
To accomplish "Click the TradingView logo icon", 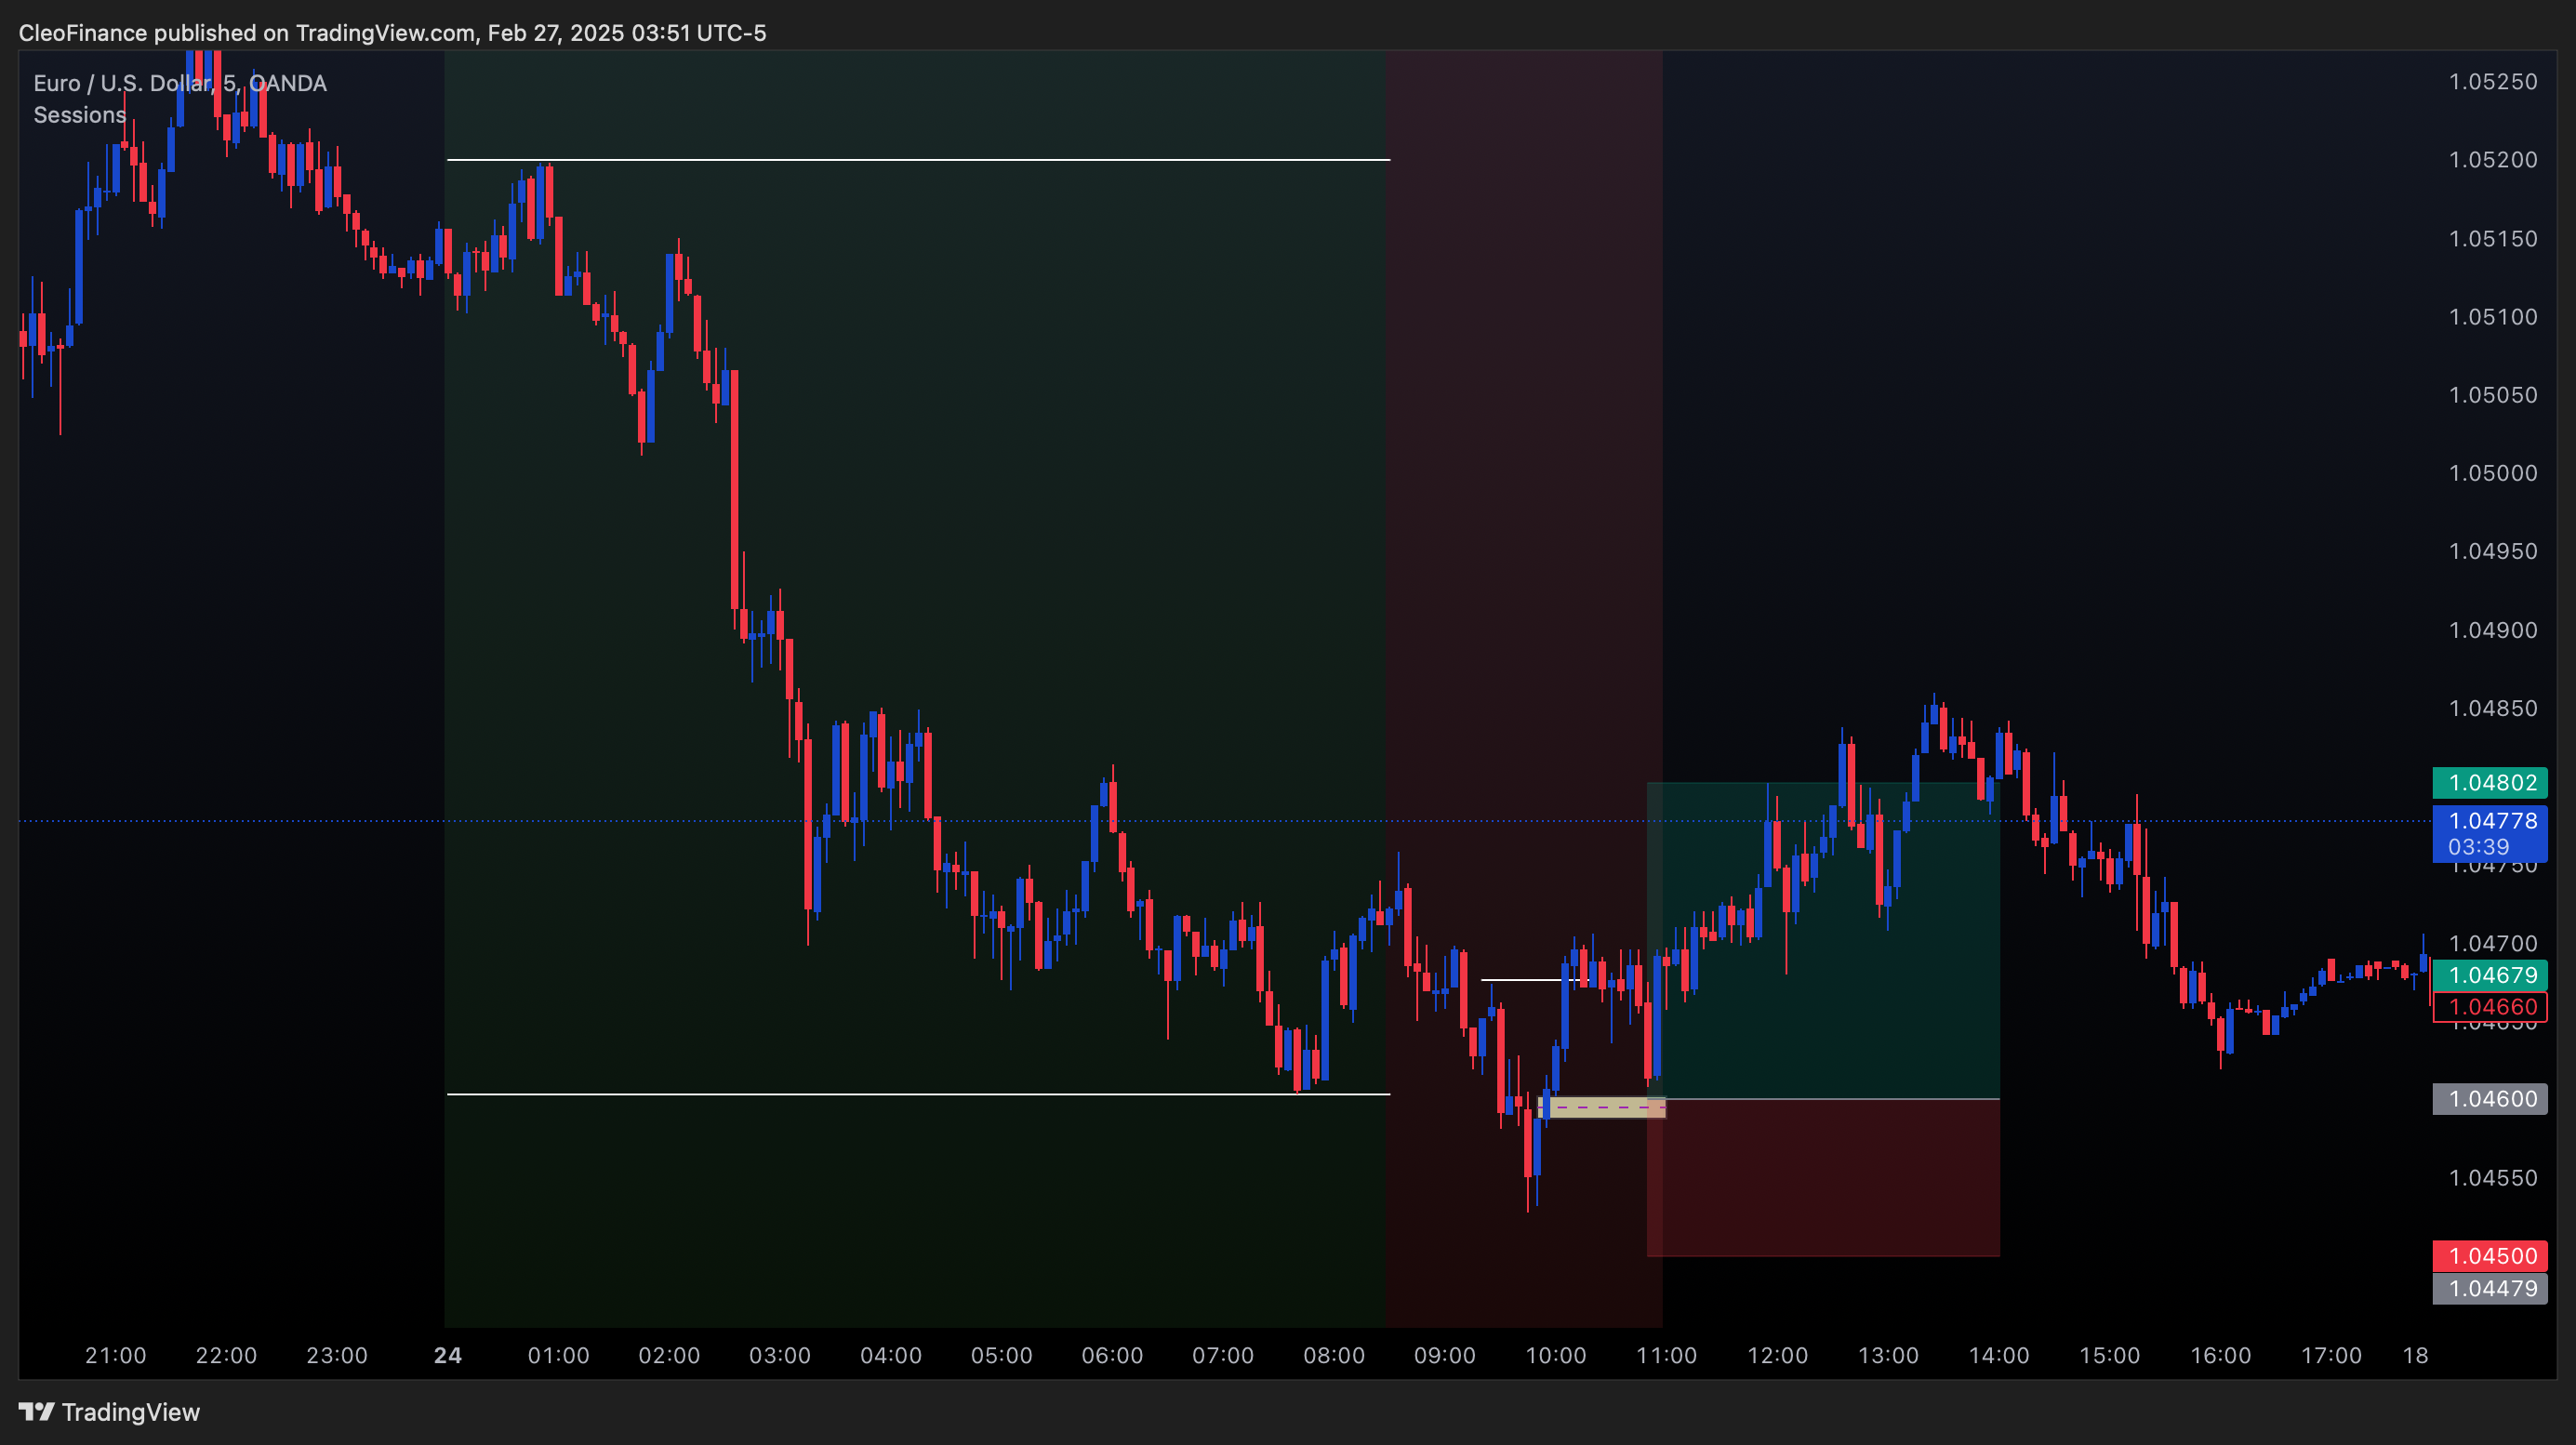I will (x=37, y=1411).
